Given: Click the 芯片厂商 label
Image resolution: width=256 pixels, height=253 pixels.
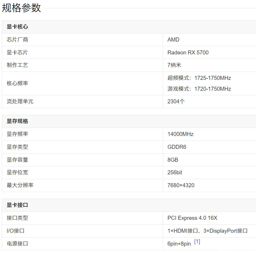Looking at the screenshot, I should tap(17, 39).
